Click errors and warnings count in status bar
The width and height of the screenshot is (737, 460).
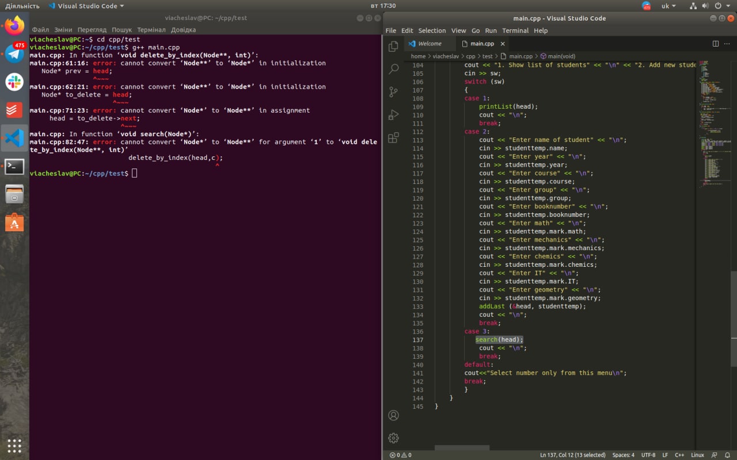(x=401, y=455)
